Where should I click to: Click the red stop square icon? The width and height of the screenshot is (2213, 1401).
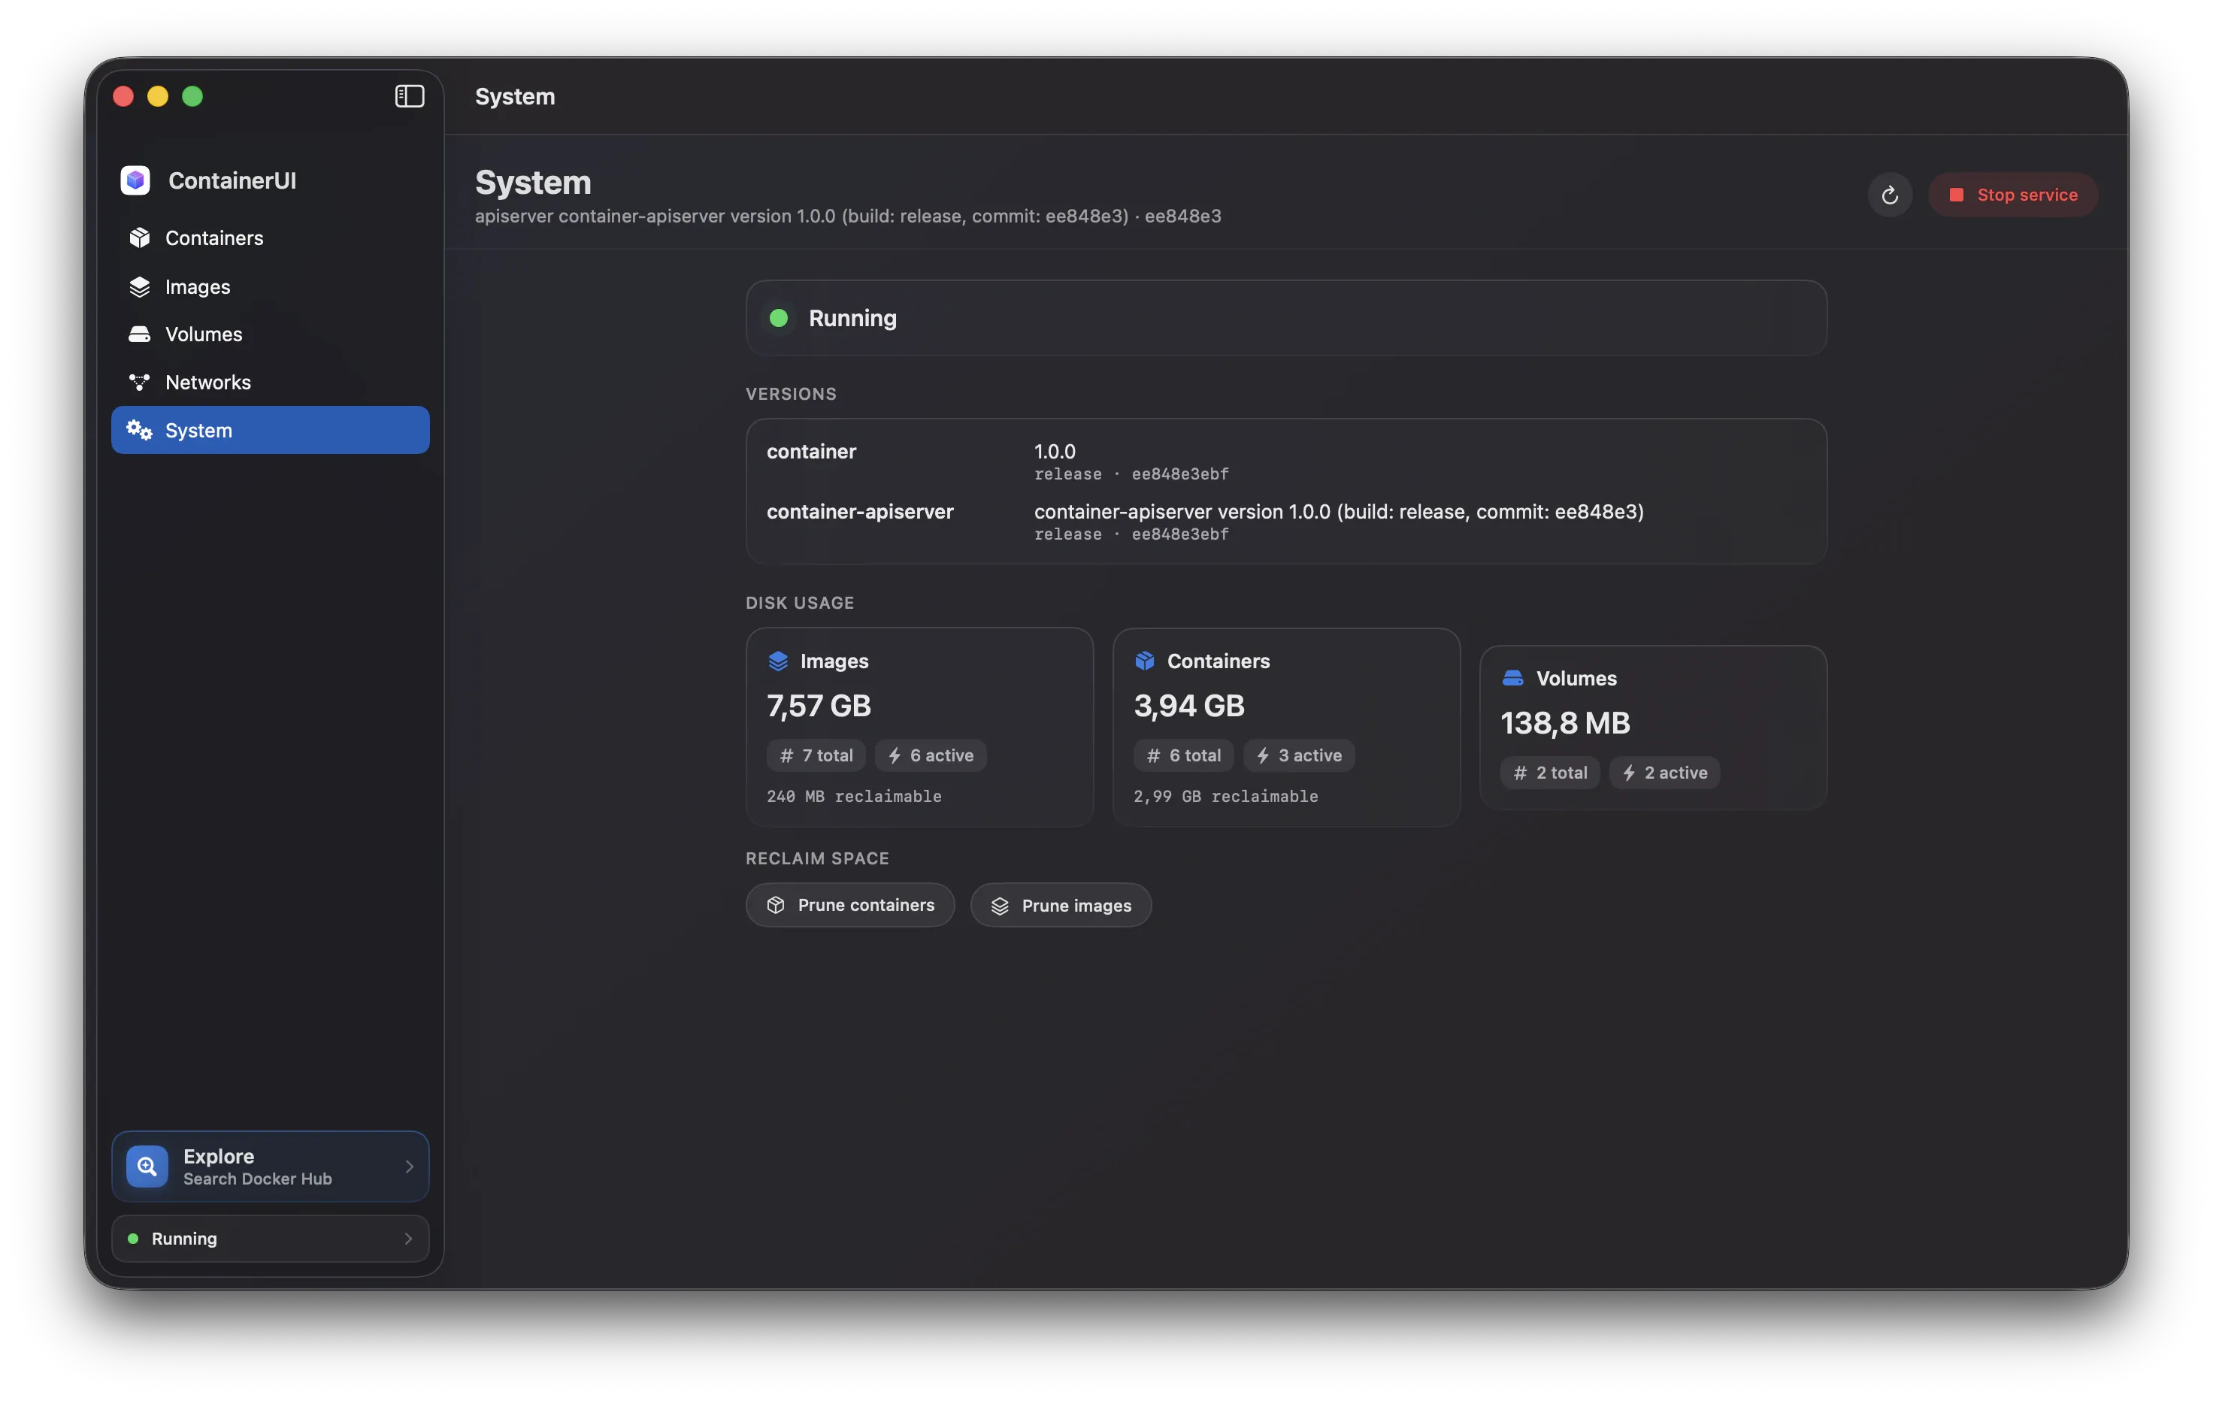coord(1957,195)
